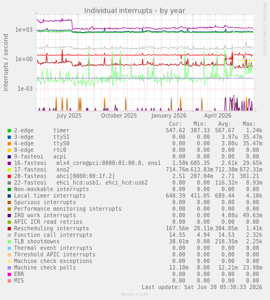Screen dimensions: 270x300
Task: Click the pink MIS swatch
Action: [x=9, y=281]
